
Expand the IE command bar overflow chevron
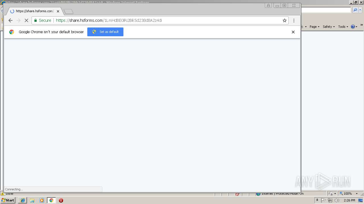[x=361, y=25]
